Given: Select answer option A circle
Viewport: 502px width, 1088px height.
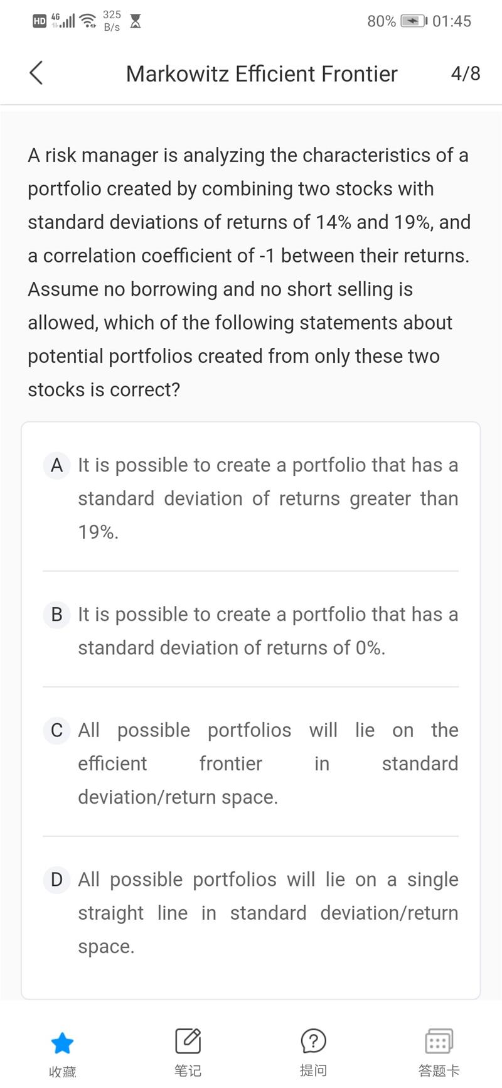Looking at the screenshot, I should 56,465.
